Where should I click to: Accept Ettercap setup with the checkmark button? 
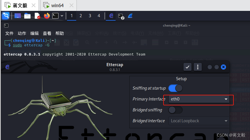[187, 67]
